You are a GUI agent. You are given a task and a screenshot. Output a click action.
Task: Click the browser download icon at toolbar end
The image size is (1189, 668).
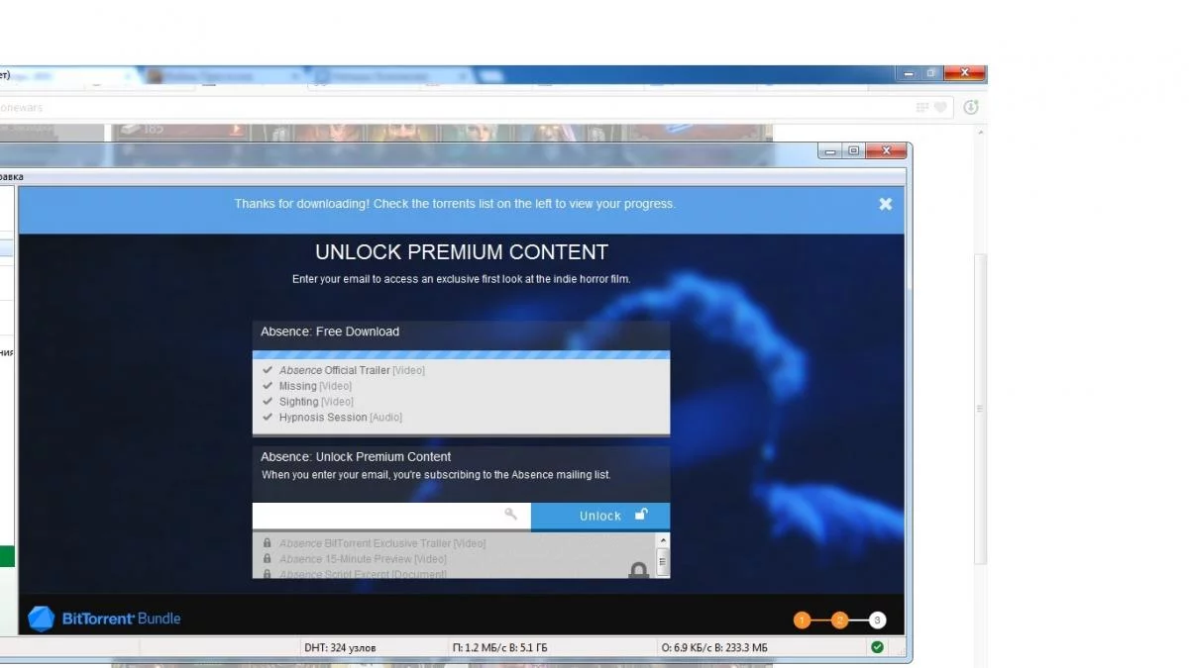pyautogui.click(x=971, y=107)
